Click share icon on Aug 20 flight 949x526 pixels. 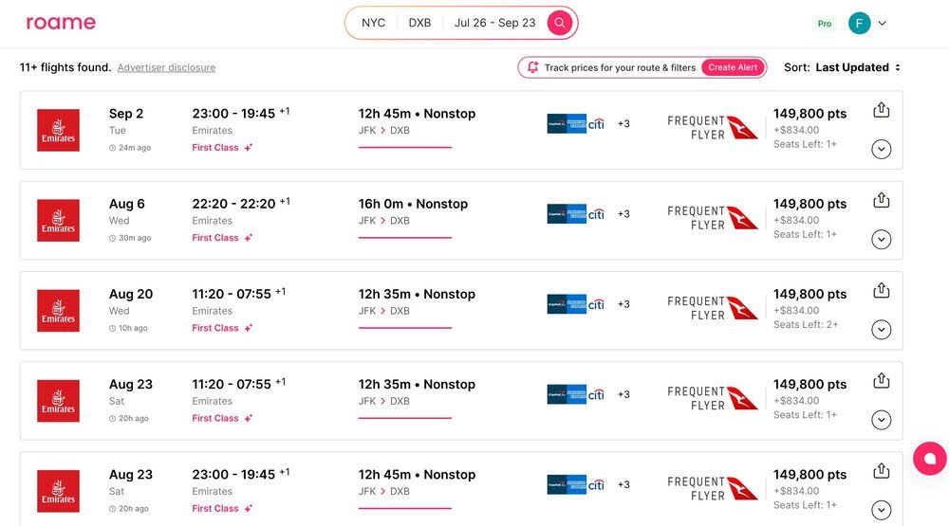tap(881, 290)
